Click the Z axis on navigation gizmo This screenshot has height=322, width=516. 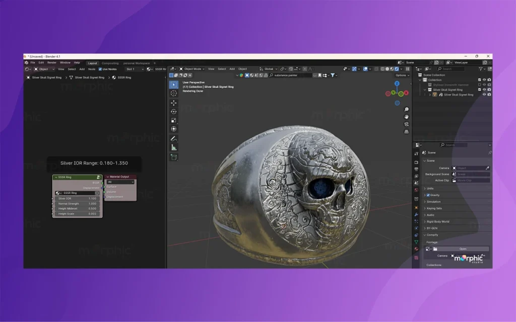point(397,84)
